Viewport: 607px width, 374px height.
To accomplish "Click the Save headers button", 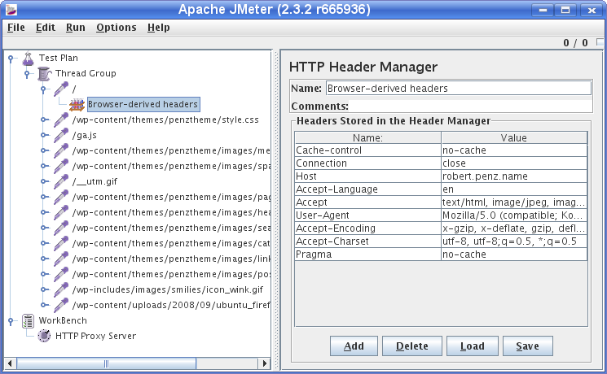I will click(528, 346).
